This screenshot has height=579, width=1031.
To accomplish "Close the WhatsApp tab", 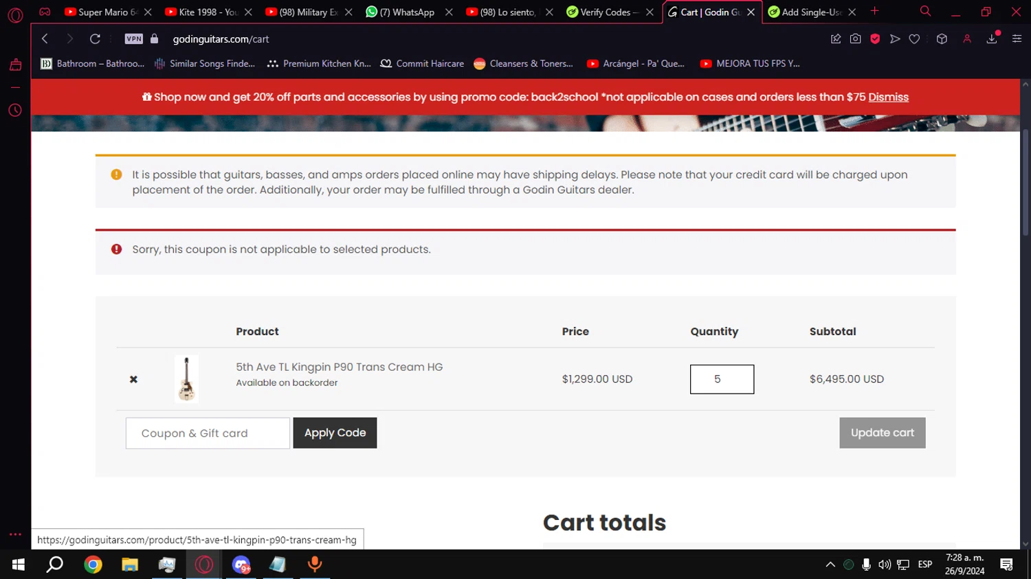I will tap(449, 12).
